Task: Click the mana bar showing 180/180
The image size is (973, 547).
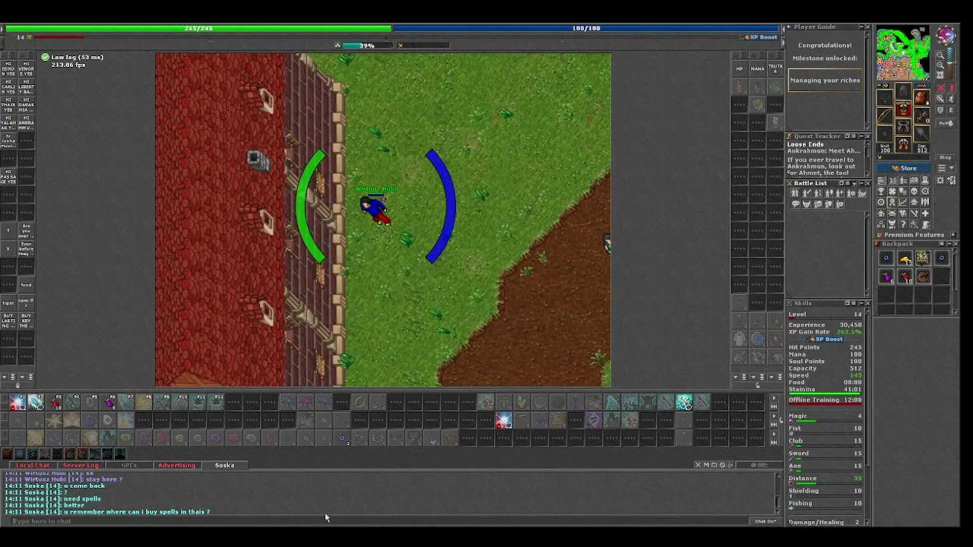Action: (587, 28)
